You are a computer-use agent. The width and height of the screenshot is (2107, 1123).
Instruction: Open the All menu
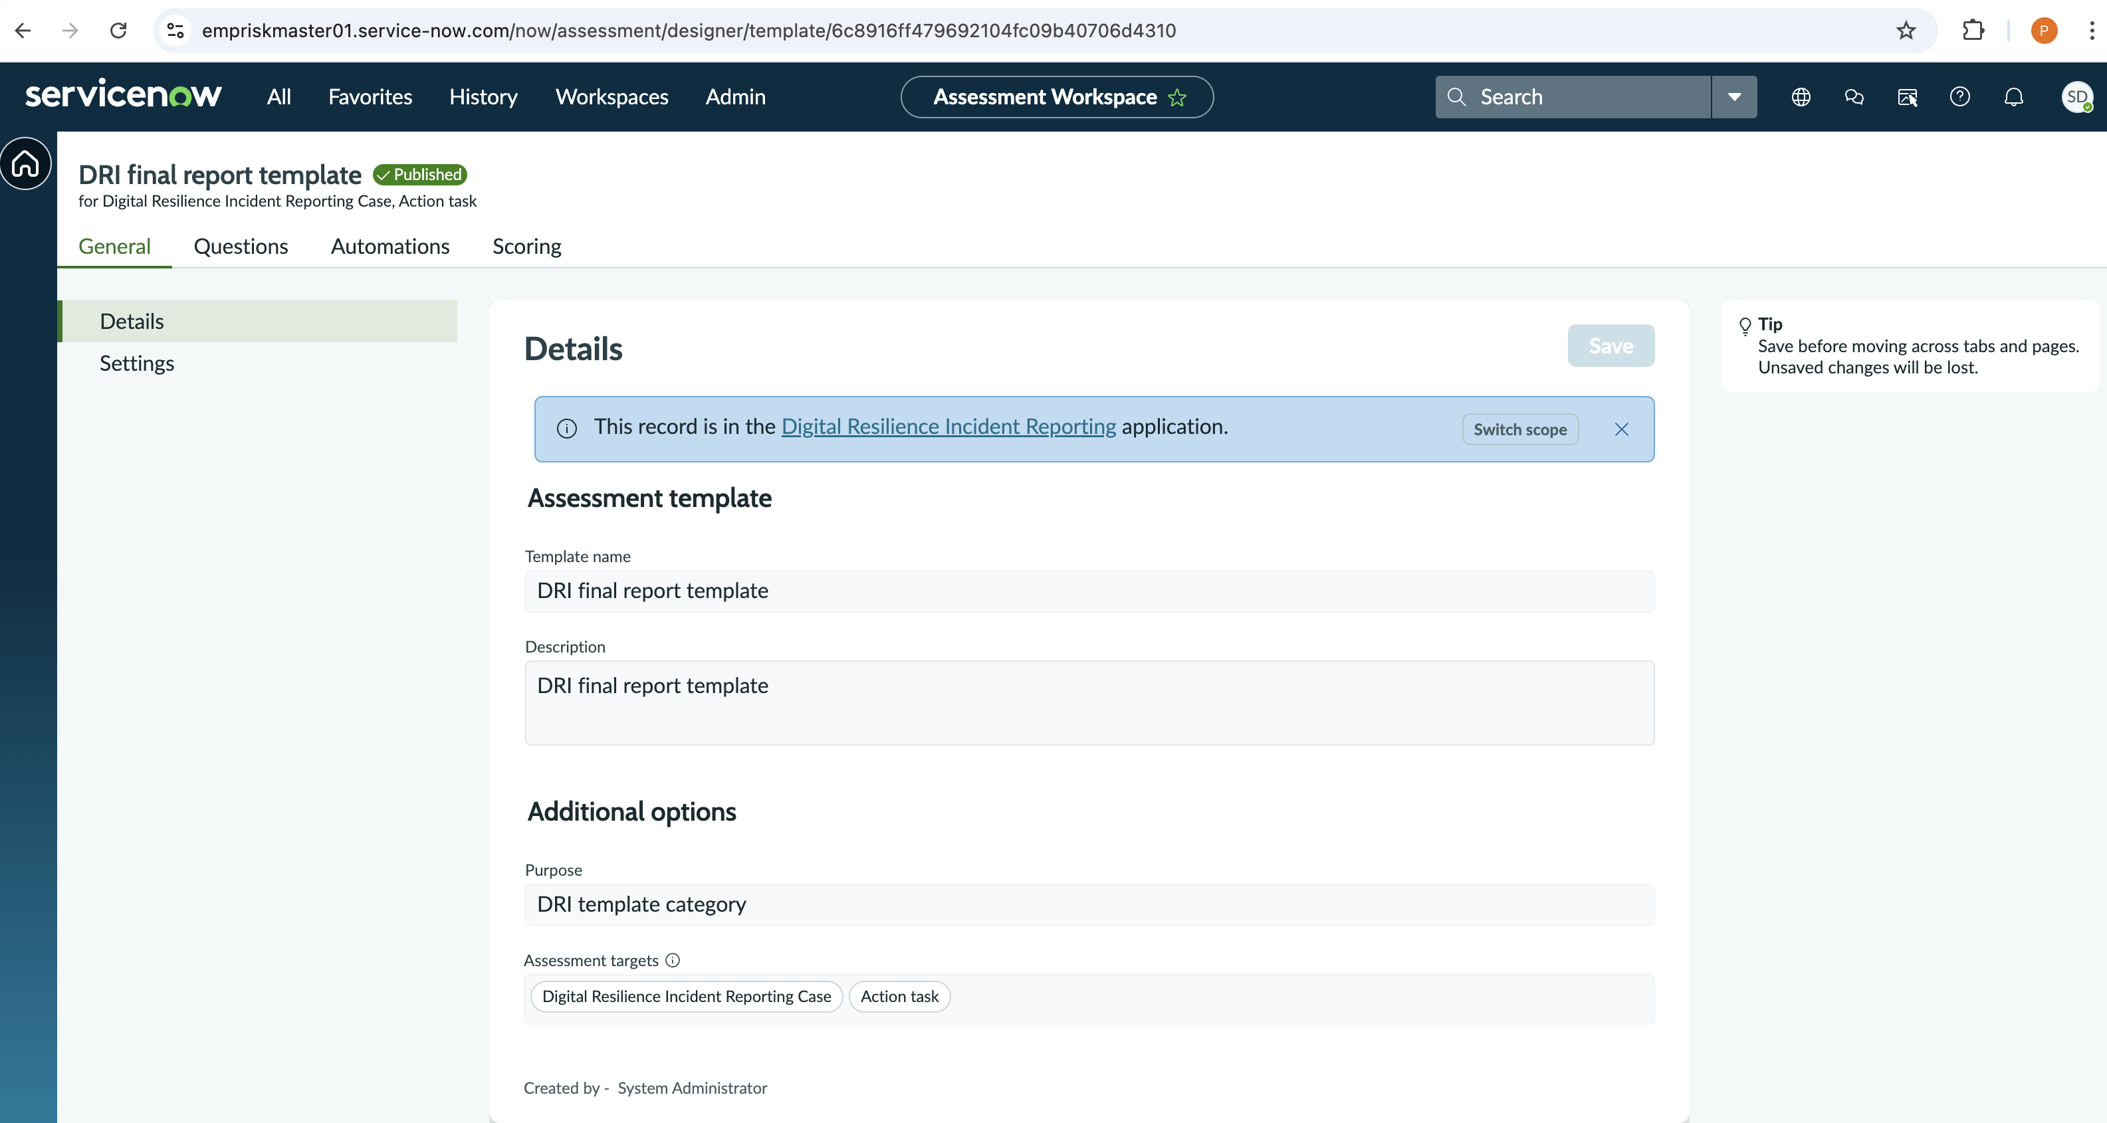click(x=279, y=96)
